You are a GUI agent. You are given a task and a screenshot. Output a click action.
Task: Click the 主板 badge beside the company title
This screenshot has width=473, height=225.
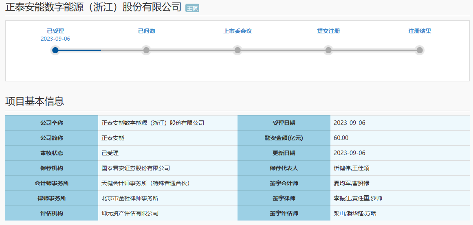coord(192,8)
